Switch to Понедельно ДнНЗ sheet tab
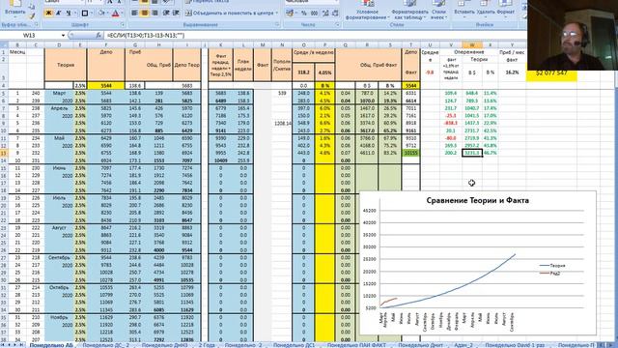Viewport: 618px width, 348px height. coord(164,345)
